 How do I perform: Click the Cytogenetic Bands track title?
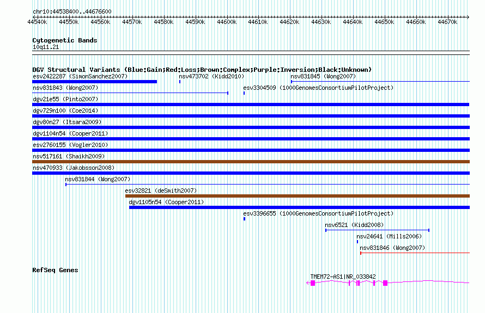[65, 40]
